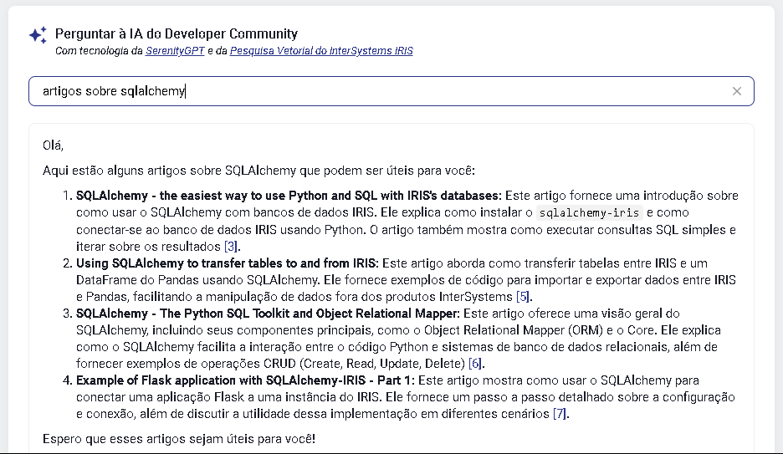
Task: Open citation reference [5]
Action: (x=522, y=297)
